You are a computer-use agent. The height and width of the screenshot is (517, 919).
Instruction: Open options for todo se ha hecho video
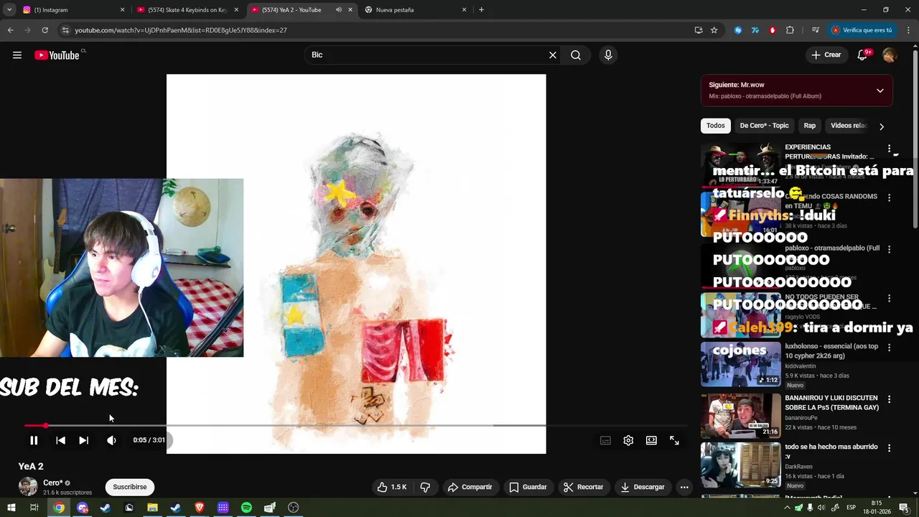pos(889,448)
